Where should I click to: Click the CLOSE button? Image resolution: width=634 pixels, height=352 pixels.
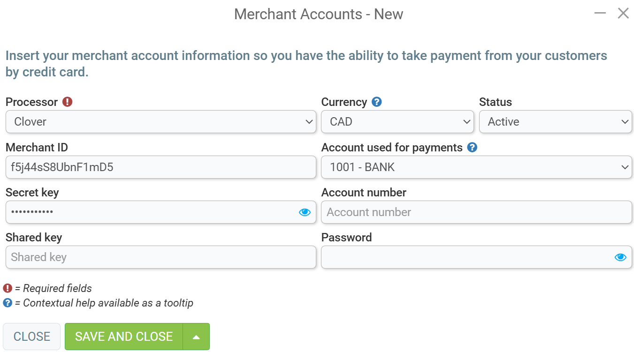point(32,337)
